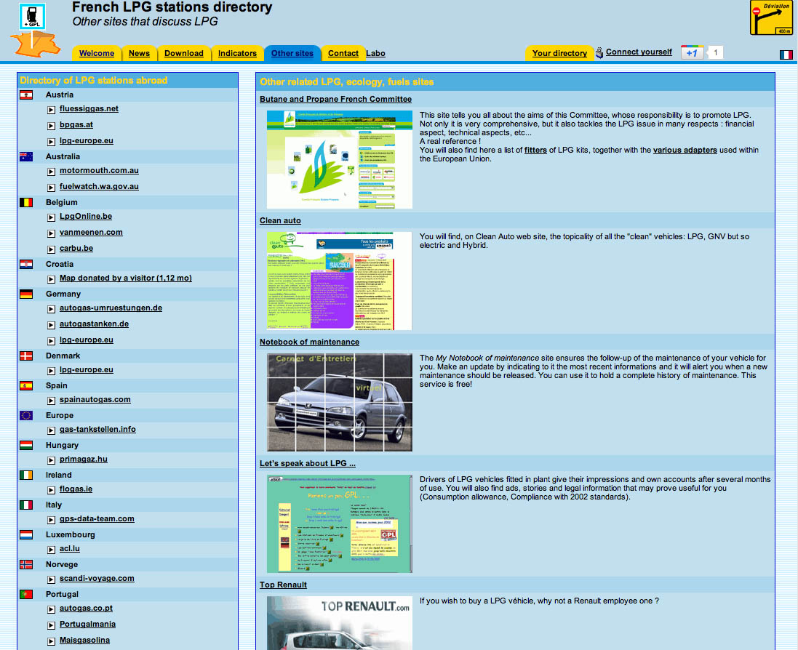Open the fitters link

click(x=535, y=150)
